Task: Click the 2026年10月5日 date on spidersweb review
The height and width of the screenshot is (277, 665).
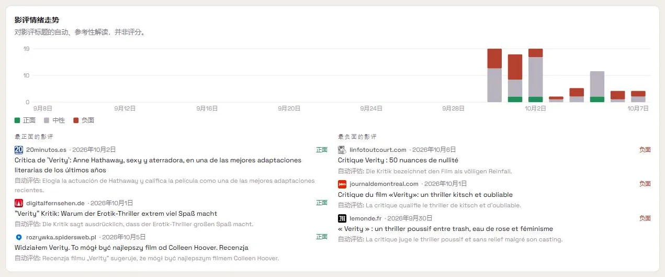Action: pos(124,237)
